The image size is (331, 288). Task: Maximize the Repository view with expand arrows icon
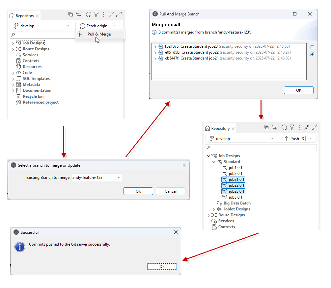point(119,14)
